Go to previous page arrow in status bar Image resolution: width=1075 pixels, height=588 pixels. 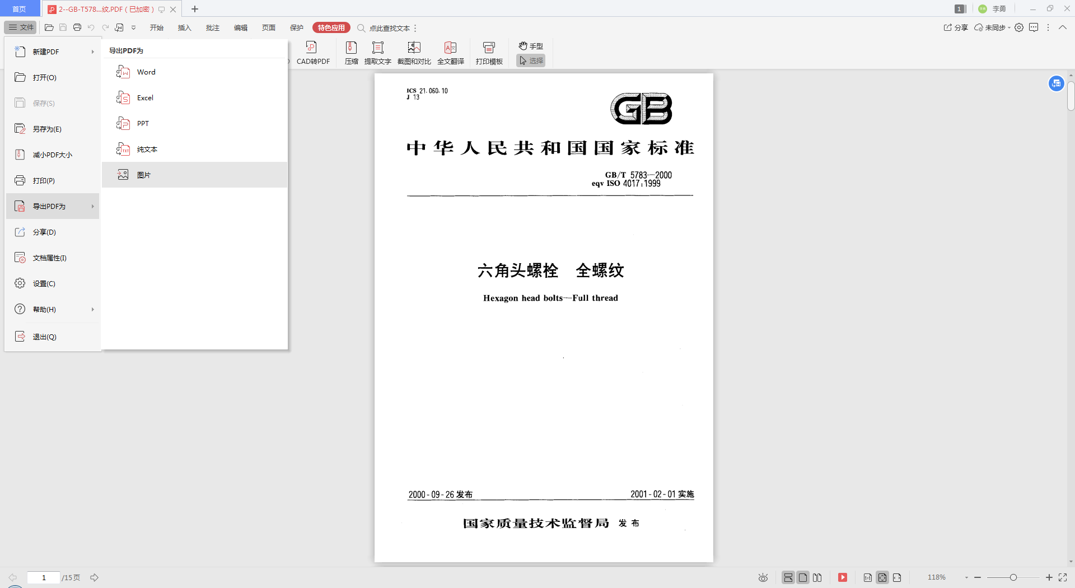(12, 577)
